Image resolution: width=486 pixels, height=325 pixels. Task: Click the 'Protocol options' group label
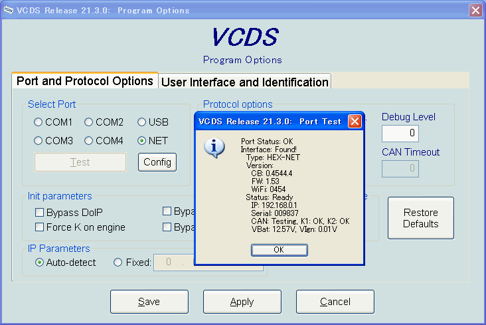click(x=238, y=104)
